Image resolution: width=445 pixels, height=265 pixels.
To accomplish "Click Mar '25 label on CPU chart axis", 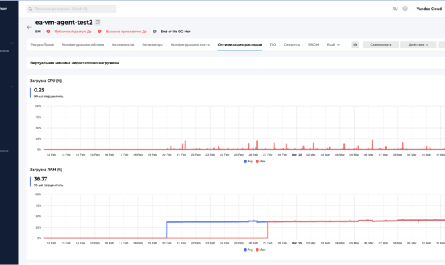I will point(297,155).
